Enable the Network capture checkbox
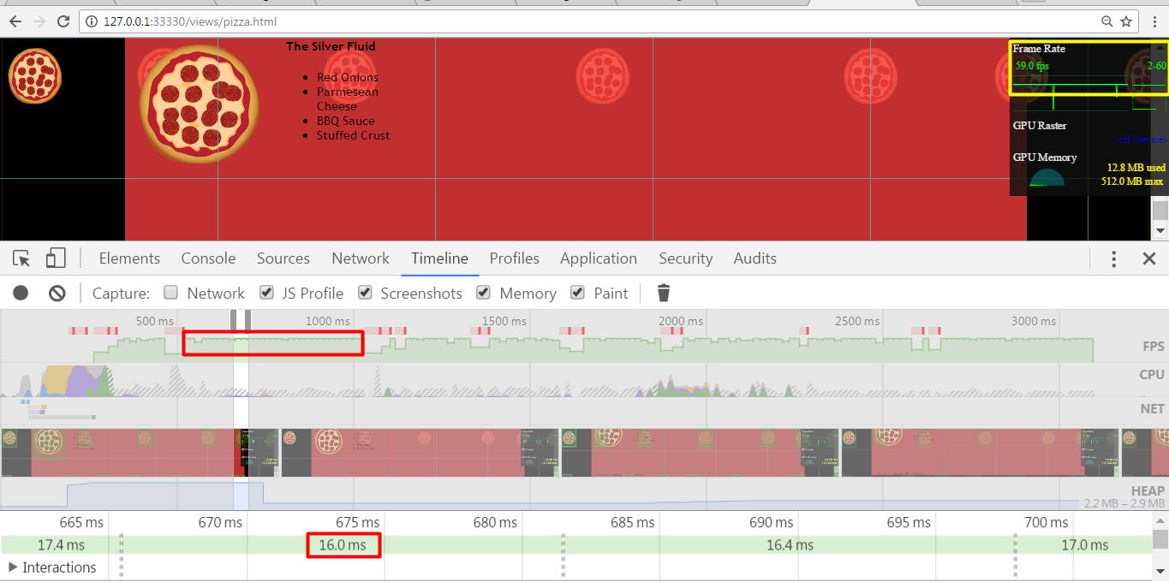Screen dimensions: 1169x582 (x=170, y=293)
